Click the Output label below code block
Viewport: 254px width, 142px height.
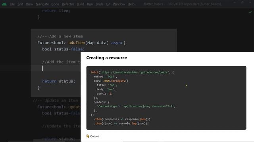94,136
